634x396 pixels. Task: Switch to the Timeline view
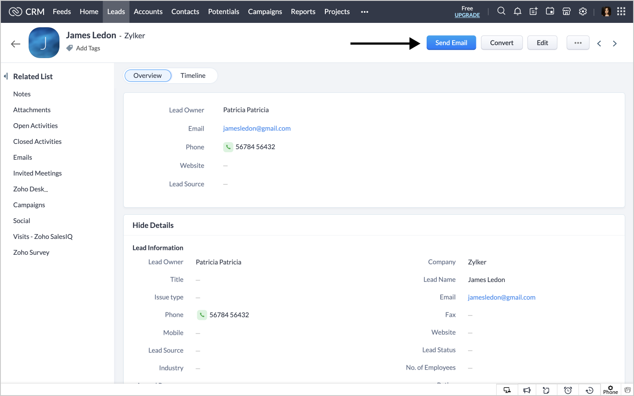193,76
